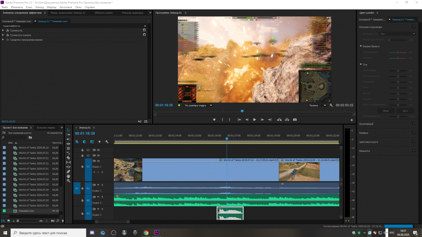Open the Эпизод menu
Image resolution: width=422 pixels, height=237 pixels.
click(x=39, y=7)
